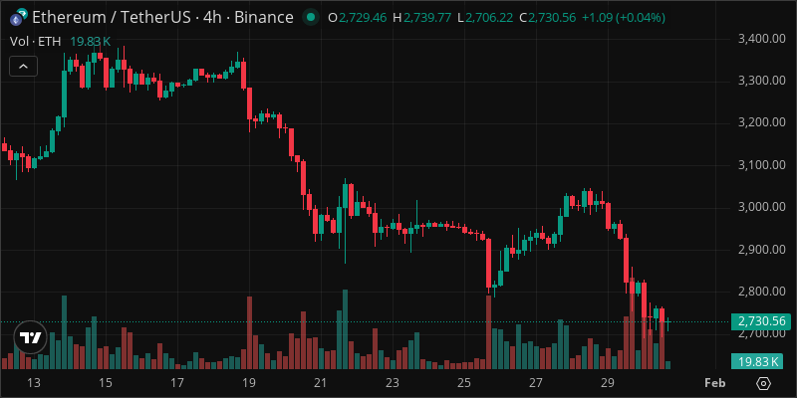Screen dimensions: 797x398
Task: Click the current price label 2,730.56
Action: click(761, 321)
